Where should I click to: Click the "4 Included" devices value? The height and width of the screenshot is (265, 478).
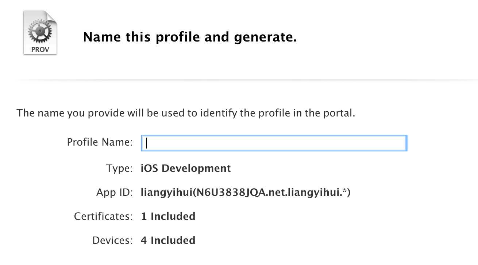tap(168, 241)
